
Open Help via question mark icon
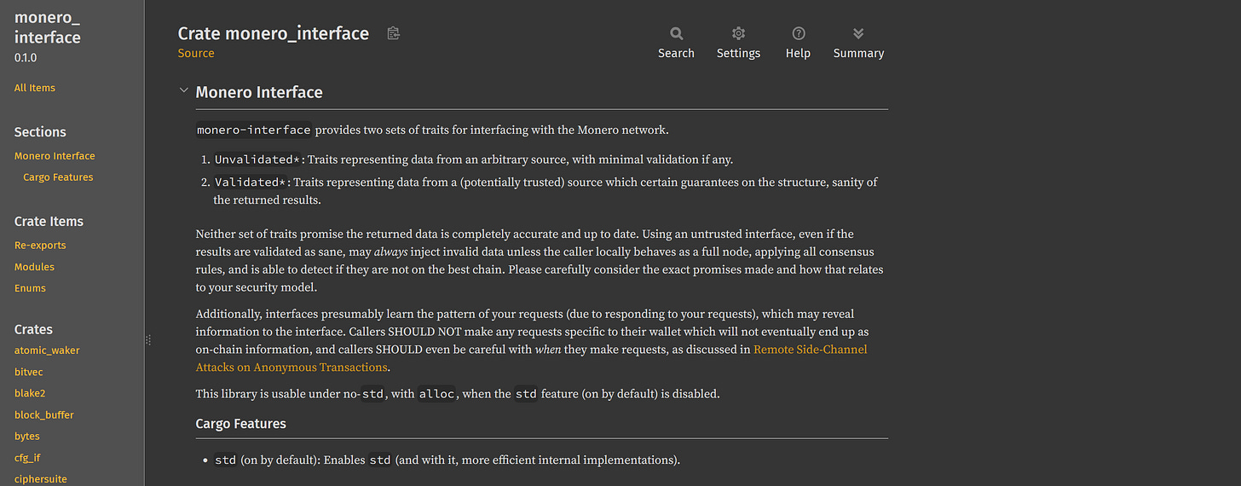798,34
